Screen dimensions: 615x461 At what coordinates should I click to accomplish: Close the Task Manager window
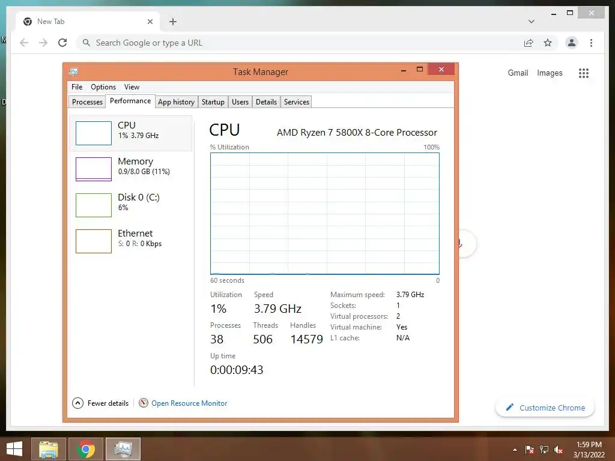(x=441, y=70)
